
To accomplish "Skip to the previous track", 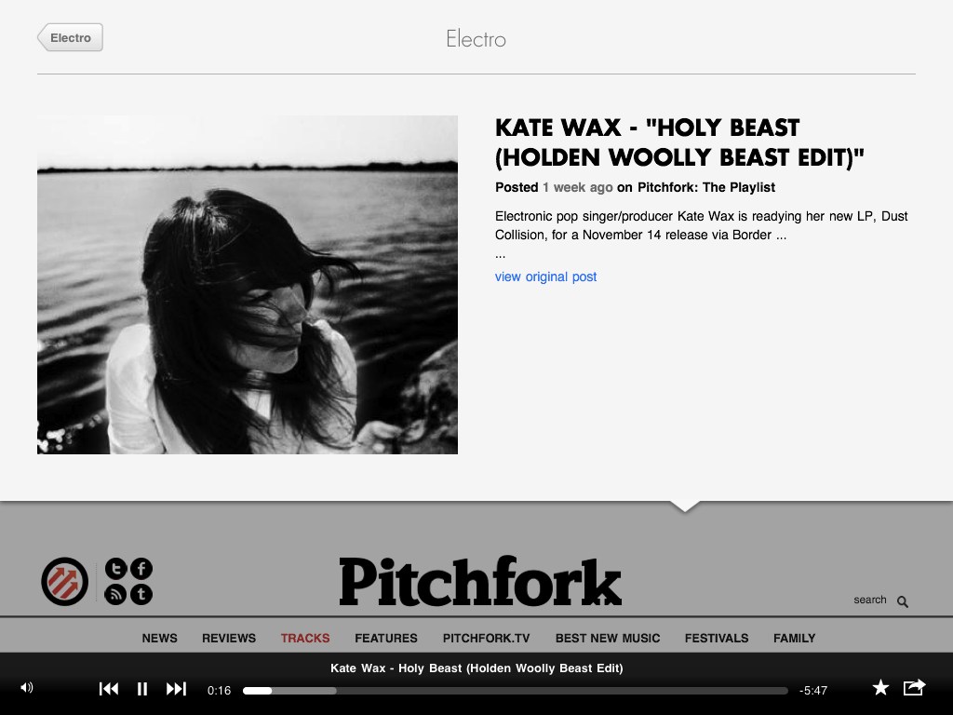I will click(109, 689).
